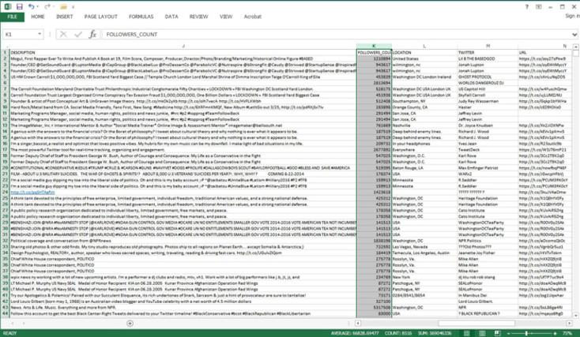Click 'Las Vegas, Nevada' location cell
The image size is (580, 337).
coord(424,247)
